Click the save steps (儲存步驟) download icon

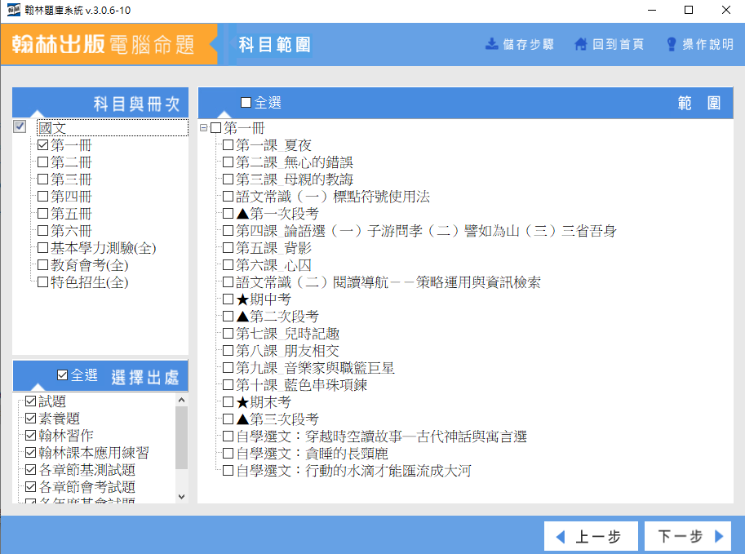[x=491, y=44]
